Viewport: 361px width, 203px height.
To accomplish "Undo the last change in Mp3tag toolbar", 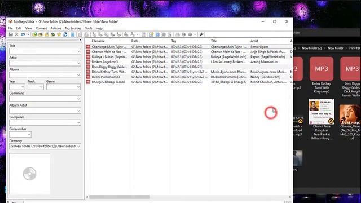I will pos(23,34).
